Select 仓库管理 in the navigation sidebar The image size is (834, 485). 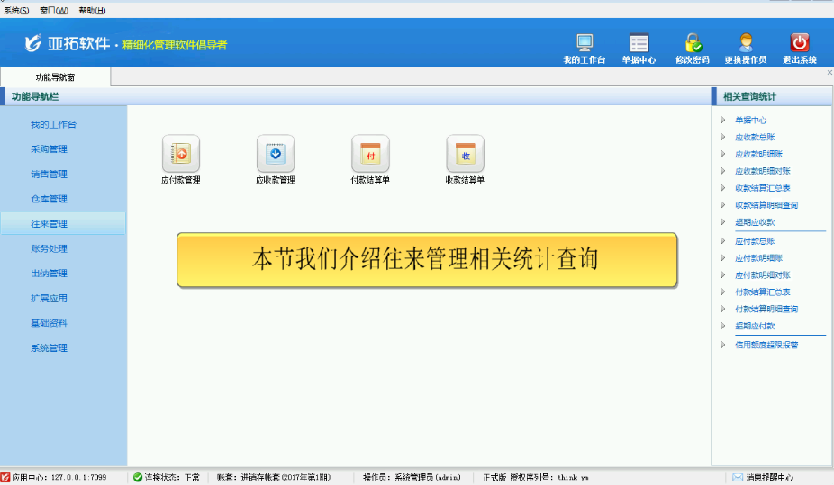tap(49, 199)
